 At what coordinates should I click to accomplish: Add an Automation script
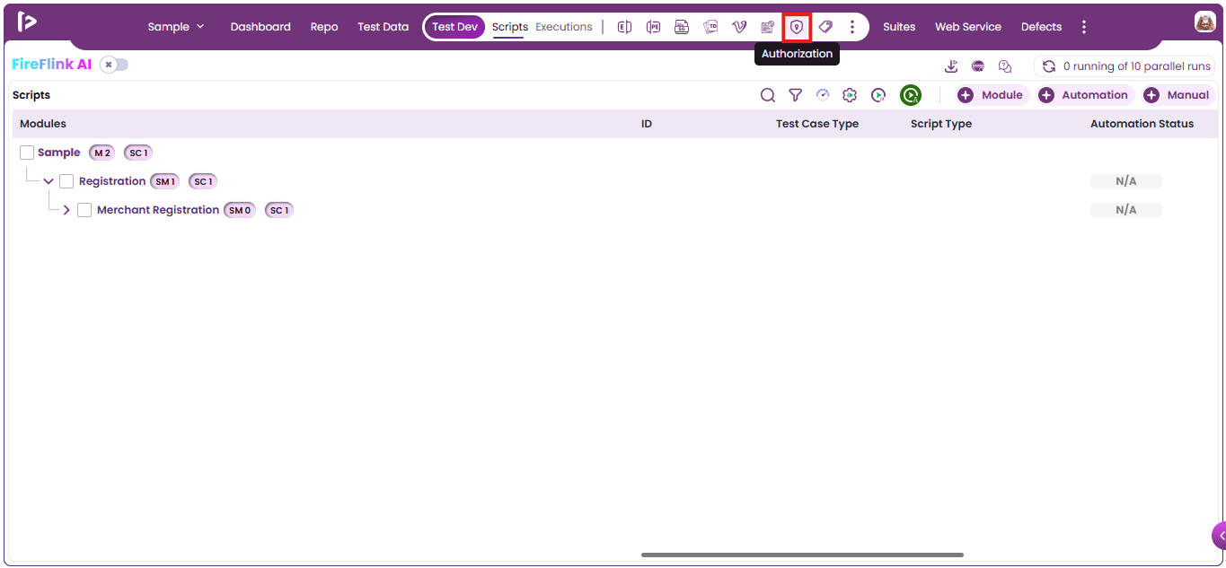[x=1085, y=95]
